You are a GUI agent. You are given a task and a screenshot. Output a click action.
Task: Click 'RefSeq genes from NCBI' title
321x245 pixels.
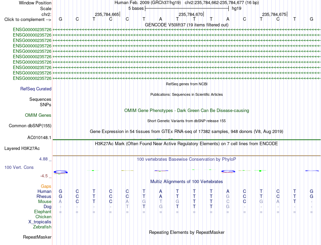click(187, 84)
